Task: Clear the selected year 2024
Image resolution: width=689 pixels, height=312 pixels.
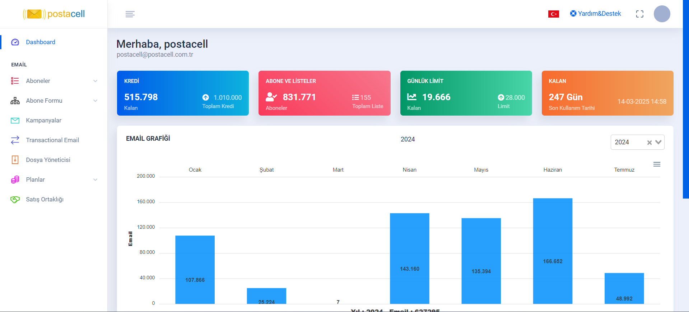Action: [x=649, y=143]
